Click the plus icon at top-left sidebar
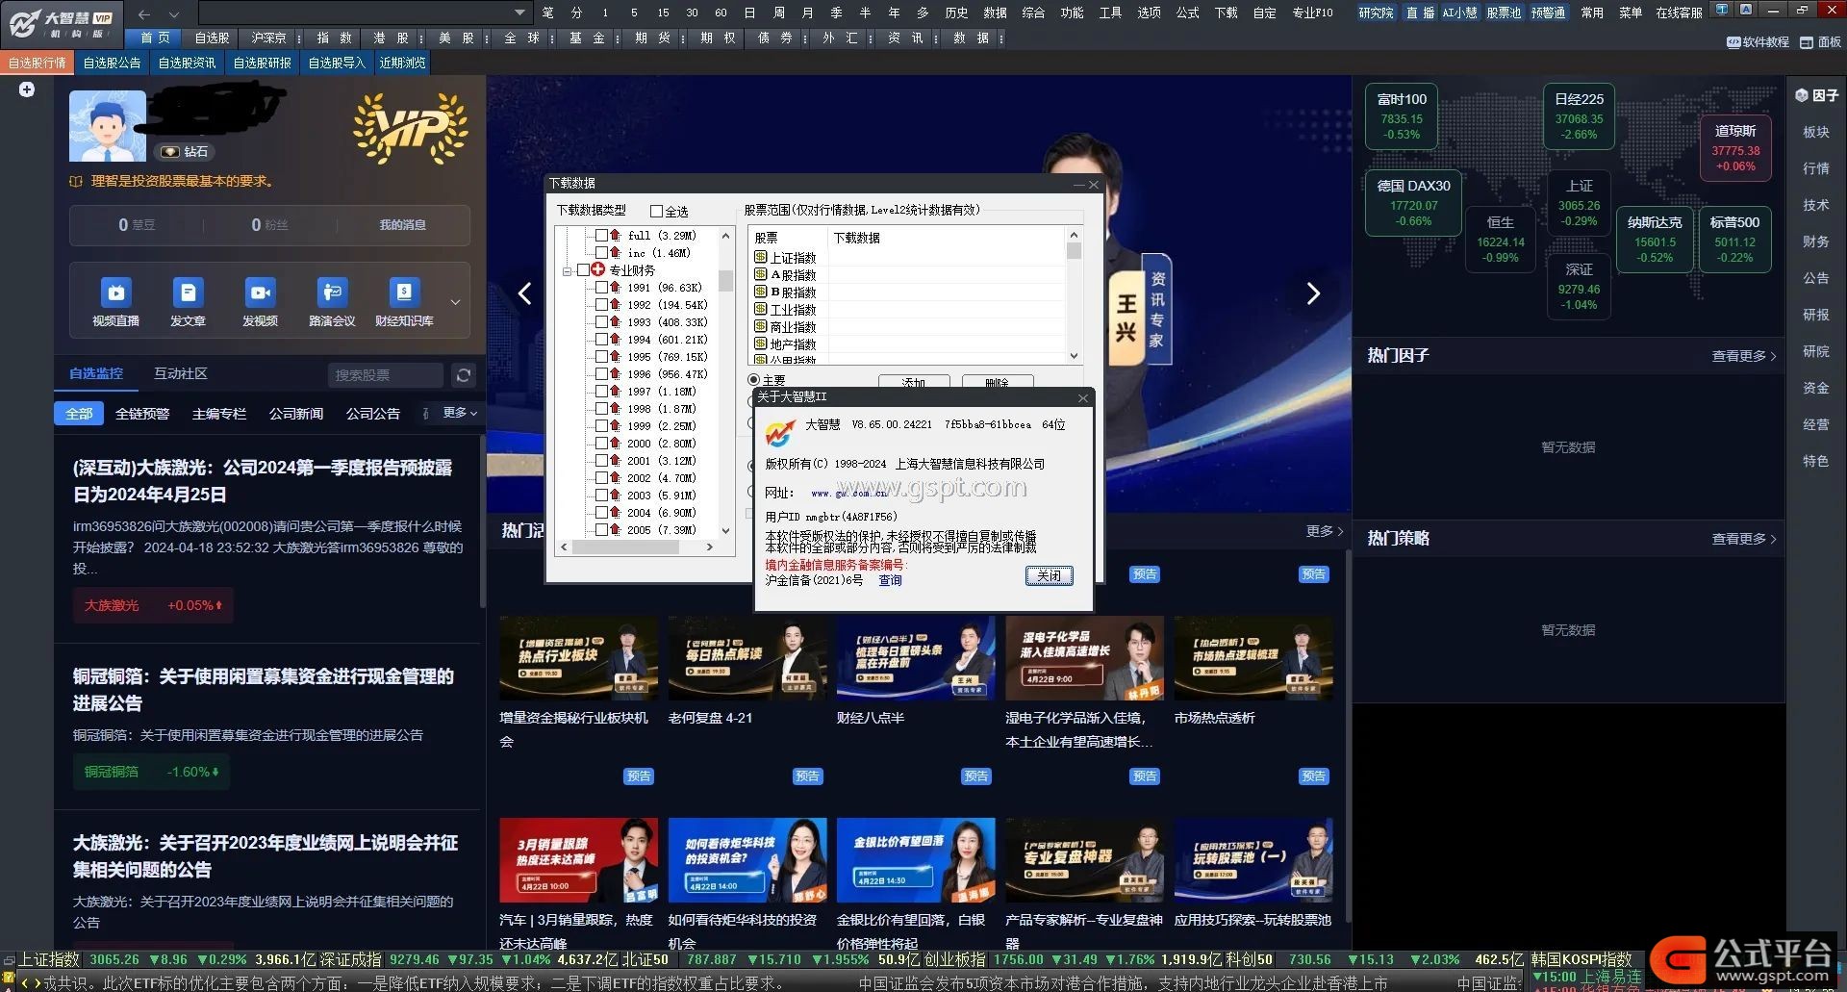Viewport: 1847px width, 992px height. click(27, 89)
